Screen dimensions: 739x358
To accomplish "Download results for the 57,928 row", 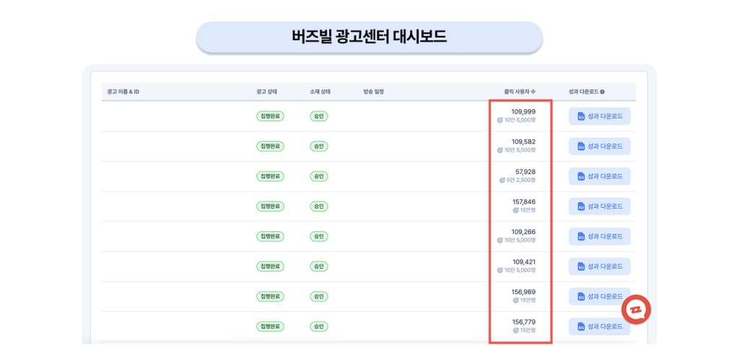I will (x=600, y=176).
